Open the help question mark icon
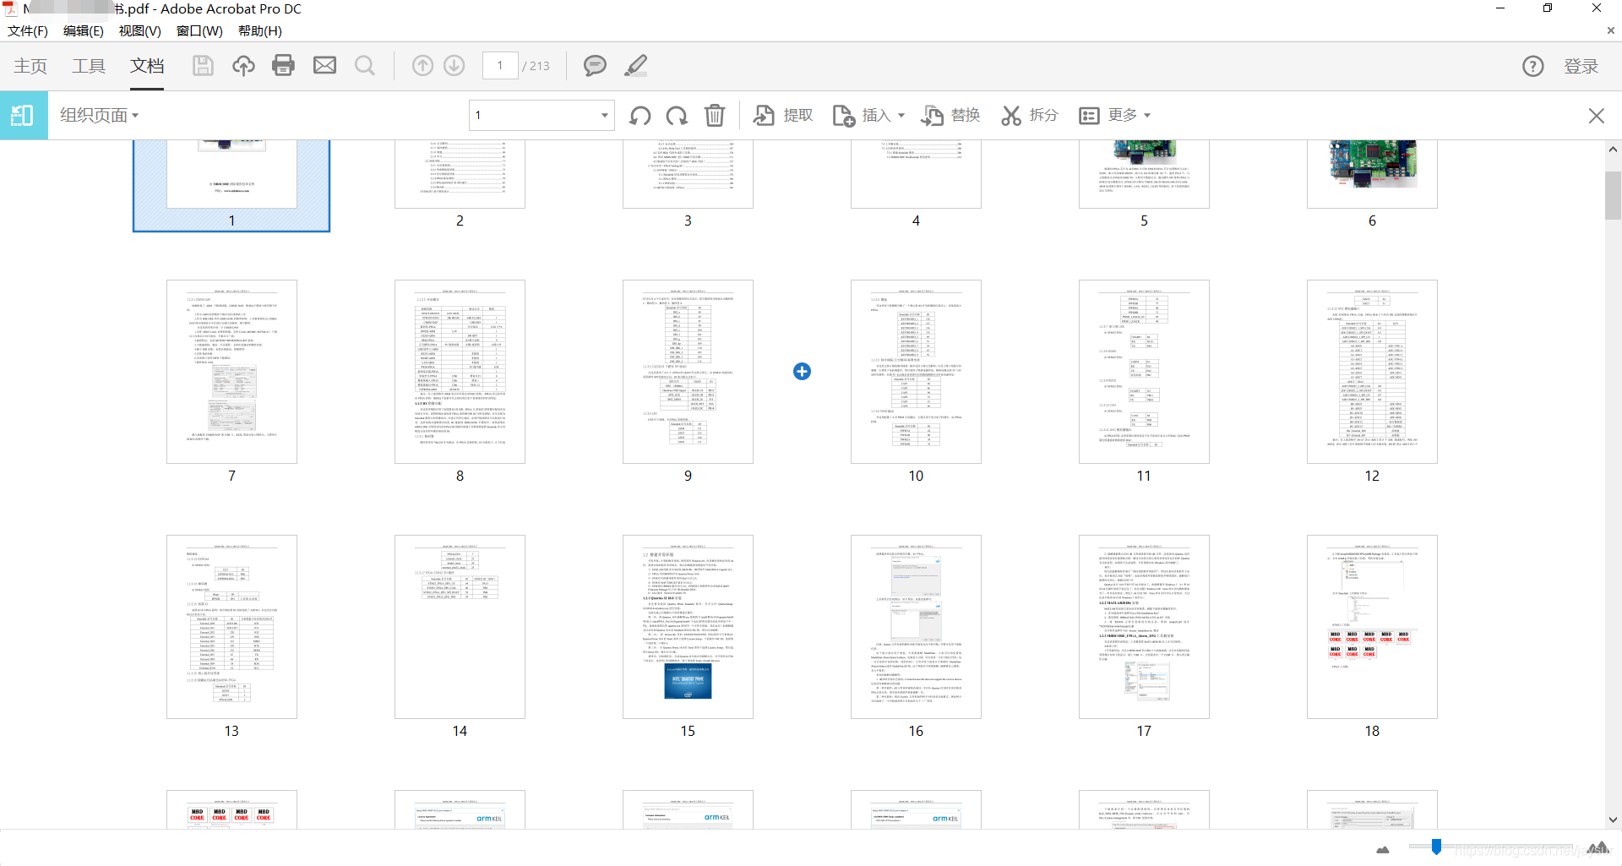Screen dimensions: 1622x866 [1533, 66]
